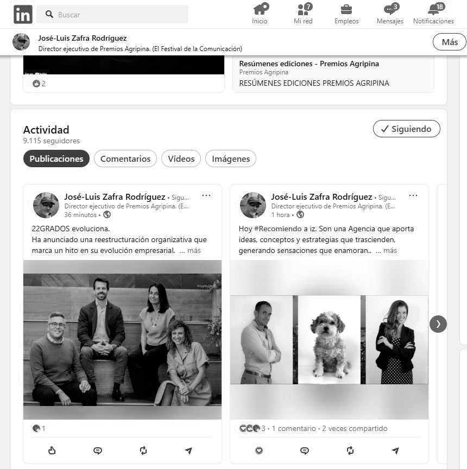The height and width of the screenshot is (469, 467).
Task: Click the next arrow in activity carousel
Action: (438, 324)
